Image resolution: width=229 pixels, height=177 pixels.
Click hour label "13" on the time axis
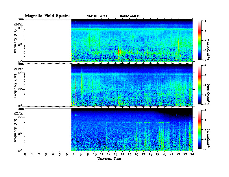pos(116,154)
